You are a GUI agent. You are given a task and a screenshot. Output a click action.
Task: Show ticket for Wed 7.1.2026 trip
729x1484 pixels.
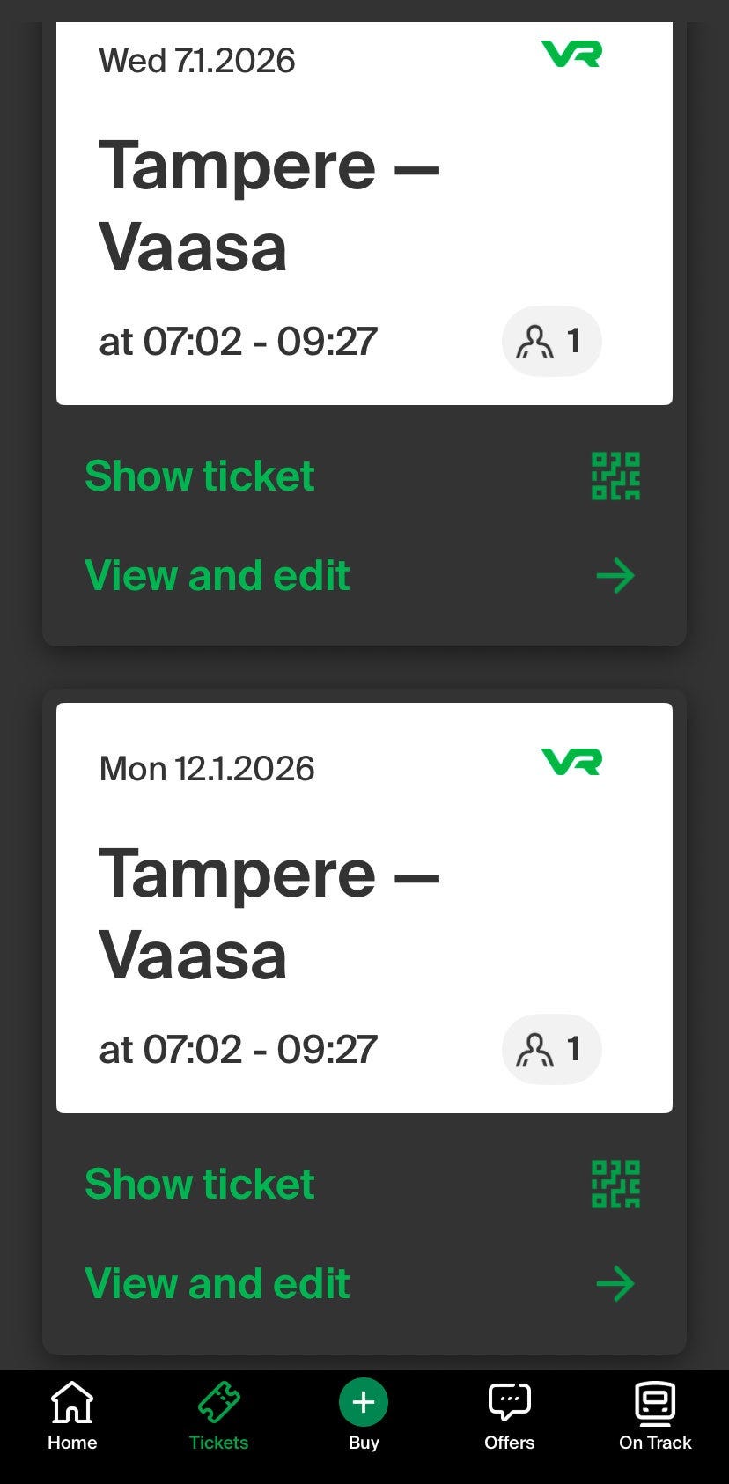[200, 476]
